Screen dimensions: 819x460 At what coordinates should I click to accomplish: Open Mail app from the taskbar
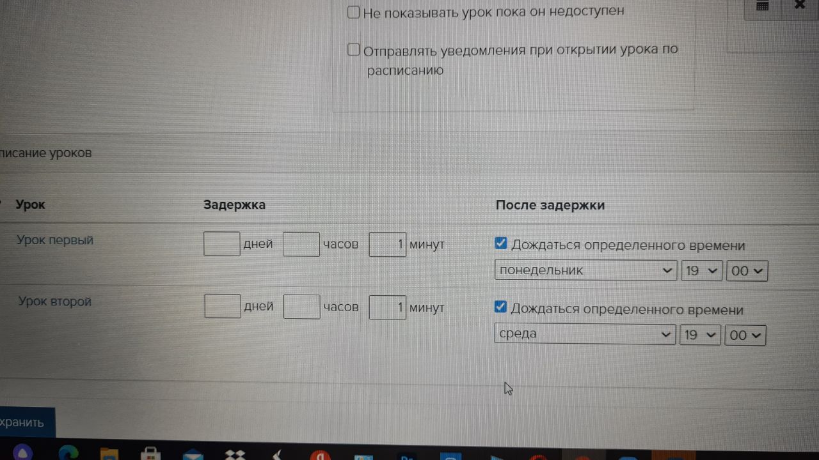pos(193,454)
